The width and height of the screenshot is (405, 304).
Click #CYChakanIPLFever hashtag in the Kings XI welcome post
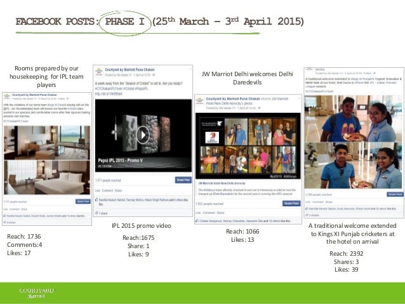(x=319, y=91)
